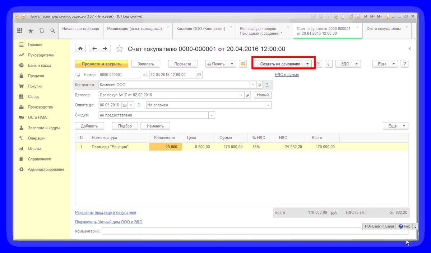Navigate back with the left arrow
This screenshot has width=431, height=253.
(94, 48)
